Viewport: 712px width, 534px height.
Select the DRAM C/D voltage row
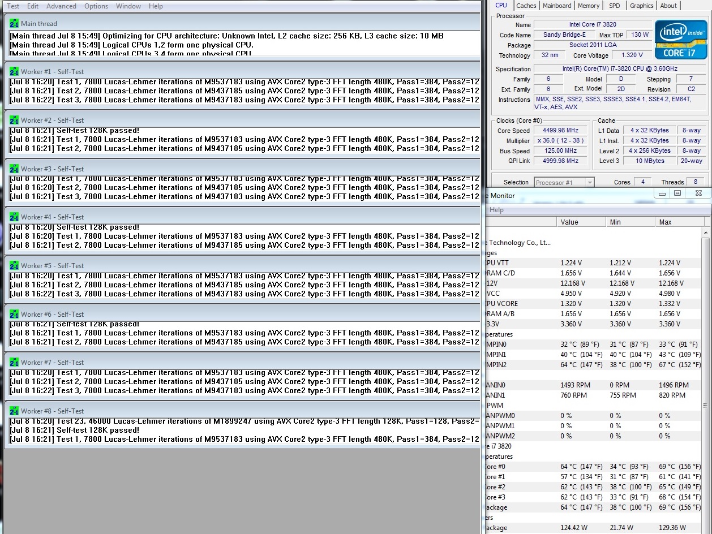(593, 273)
